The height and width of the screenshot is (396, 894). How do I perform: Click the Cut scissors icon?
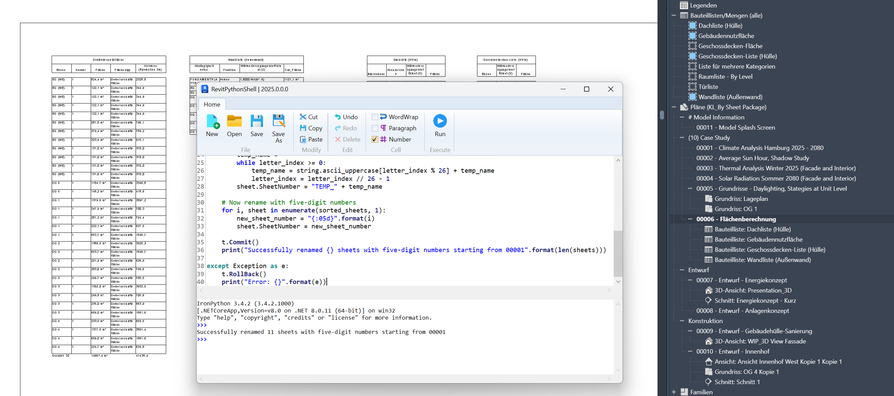pyautogui.click(x=303, y=117)
